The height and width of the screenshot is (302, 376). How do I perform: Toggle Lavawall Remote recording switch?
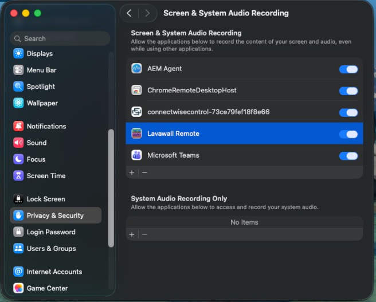tap(348, 134)
